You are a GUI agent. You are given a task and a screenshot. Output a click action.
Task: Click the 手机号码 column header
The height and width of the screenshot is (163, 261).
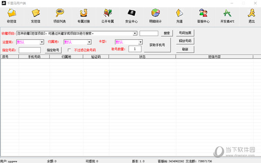pyautogui.click(x=34, y=57)
